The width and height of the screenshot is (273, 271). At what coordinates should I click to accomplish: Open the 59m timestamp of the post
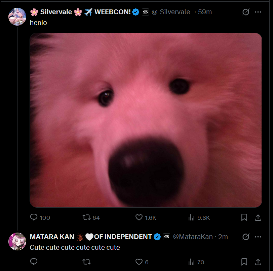(205, 12)
